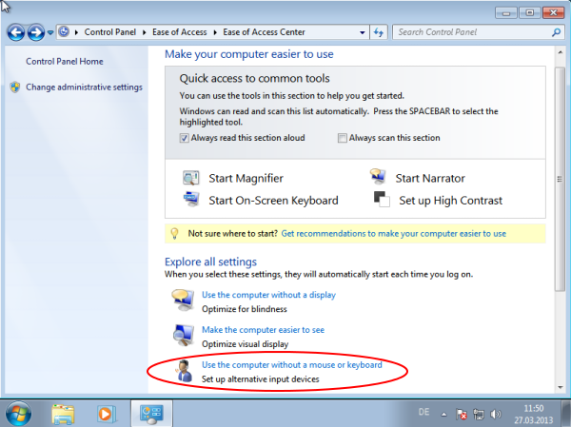Image resolution: width=571 pixels, height=427 pixels.
Task: Expand arrow after Ease of Access breadcrumb
Action: click(215, 32)
